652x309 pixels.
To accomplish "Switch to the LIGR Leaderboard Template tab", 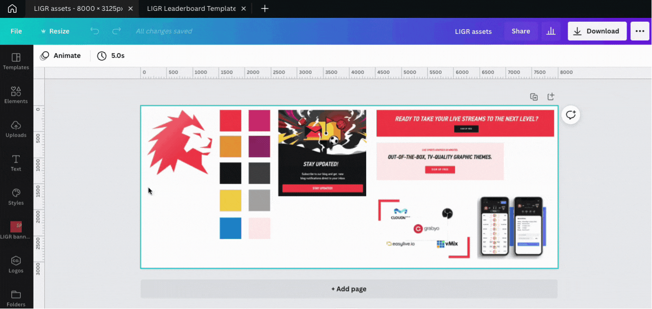I will (x=191, y=8).
